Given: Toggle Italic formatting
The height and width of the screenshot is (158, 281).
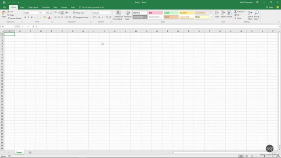Looking at the screenshot, I should tap(28, 18).
